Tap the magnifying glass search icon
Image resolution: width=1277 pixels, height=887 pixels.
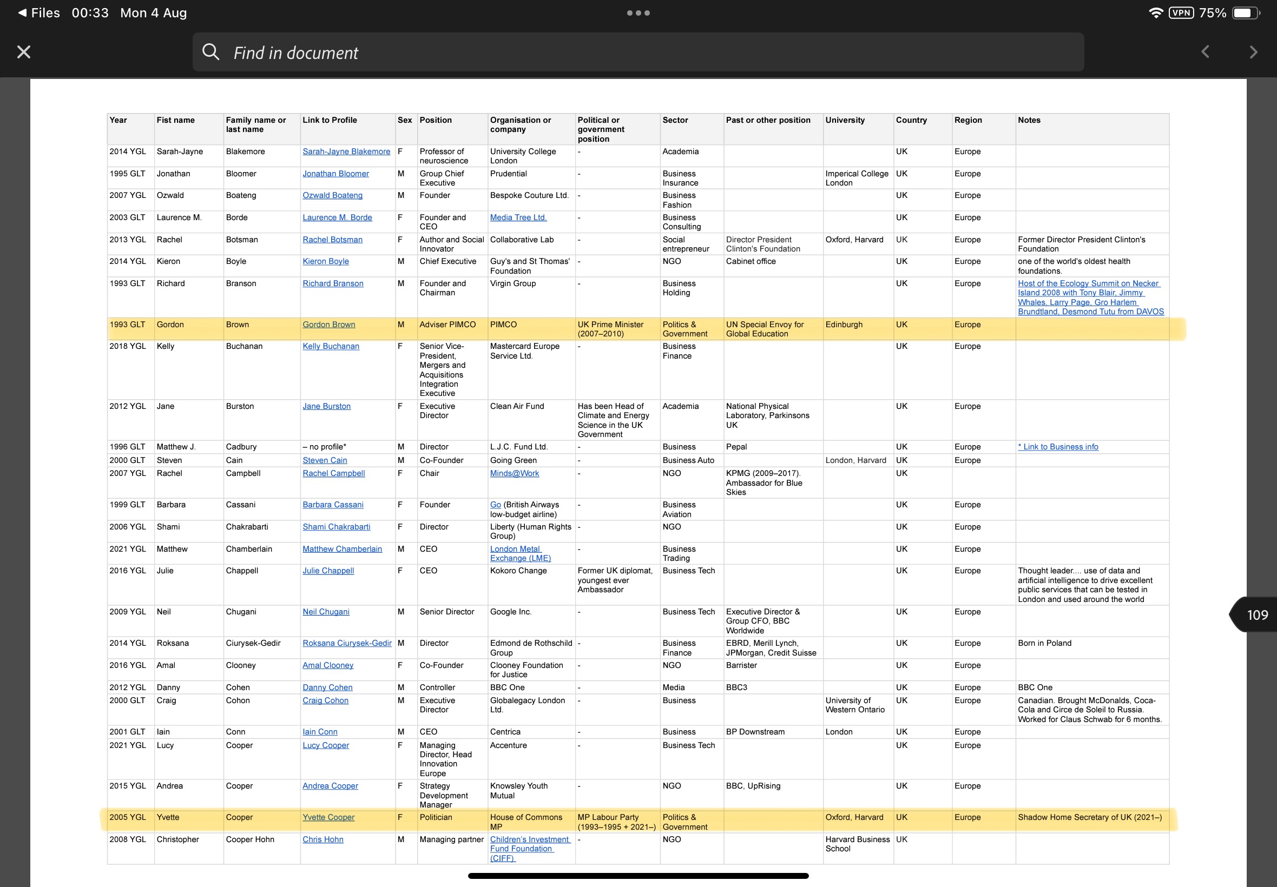pyautogui.click(x=210, y=52)
